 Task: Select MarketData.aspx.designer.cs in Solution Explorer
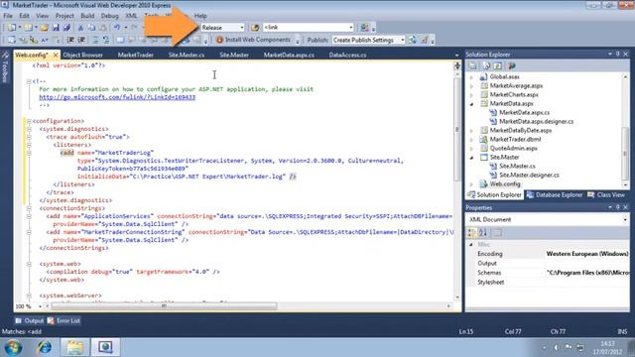coord(536,121)
